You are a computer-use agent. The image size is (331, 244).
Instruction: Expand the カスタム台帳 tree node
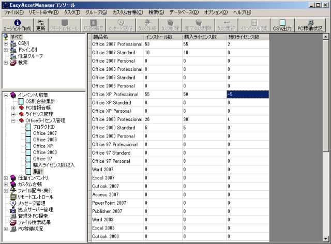(x=6, y=184)
